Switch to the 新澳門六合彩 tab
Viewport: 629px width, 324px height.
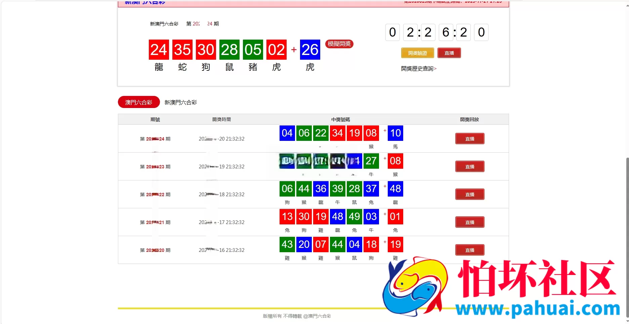click(180, 102)
